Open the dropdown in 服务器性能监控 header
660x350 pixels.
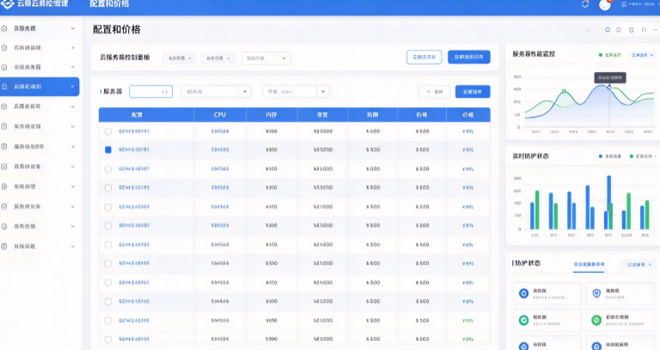click(642, 55)
